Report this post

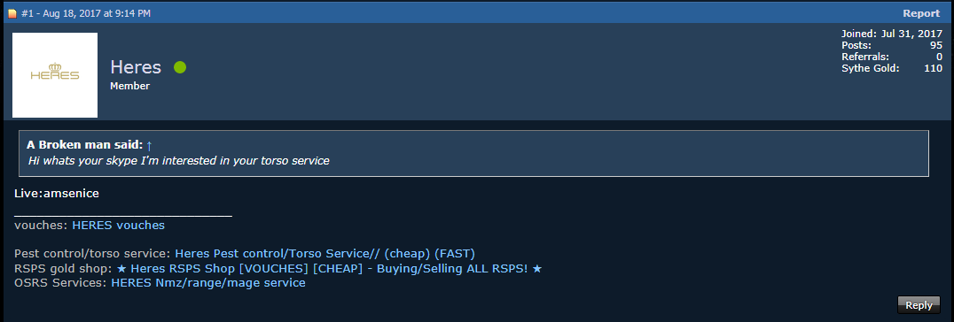point(921,13)
